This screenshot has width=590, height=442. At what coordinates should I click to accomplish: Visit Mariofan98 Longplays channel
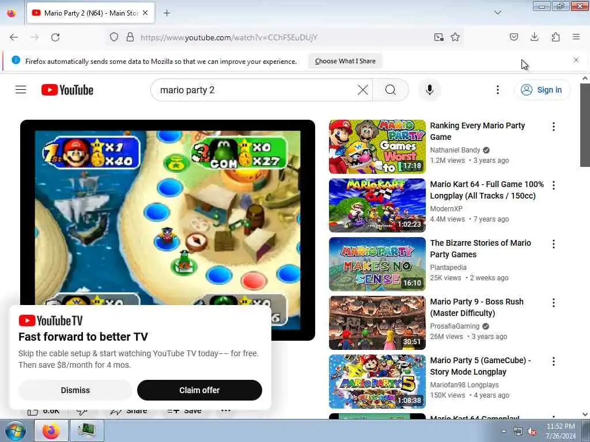[x=464, y=384]
